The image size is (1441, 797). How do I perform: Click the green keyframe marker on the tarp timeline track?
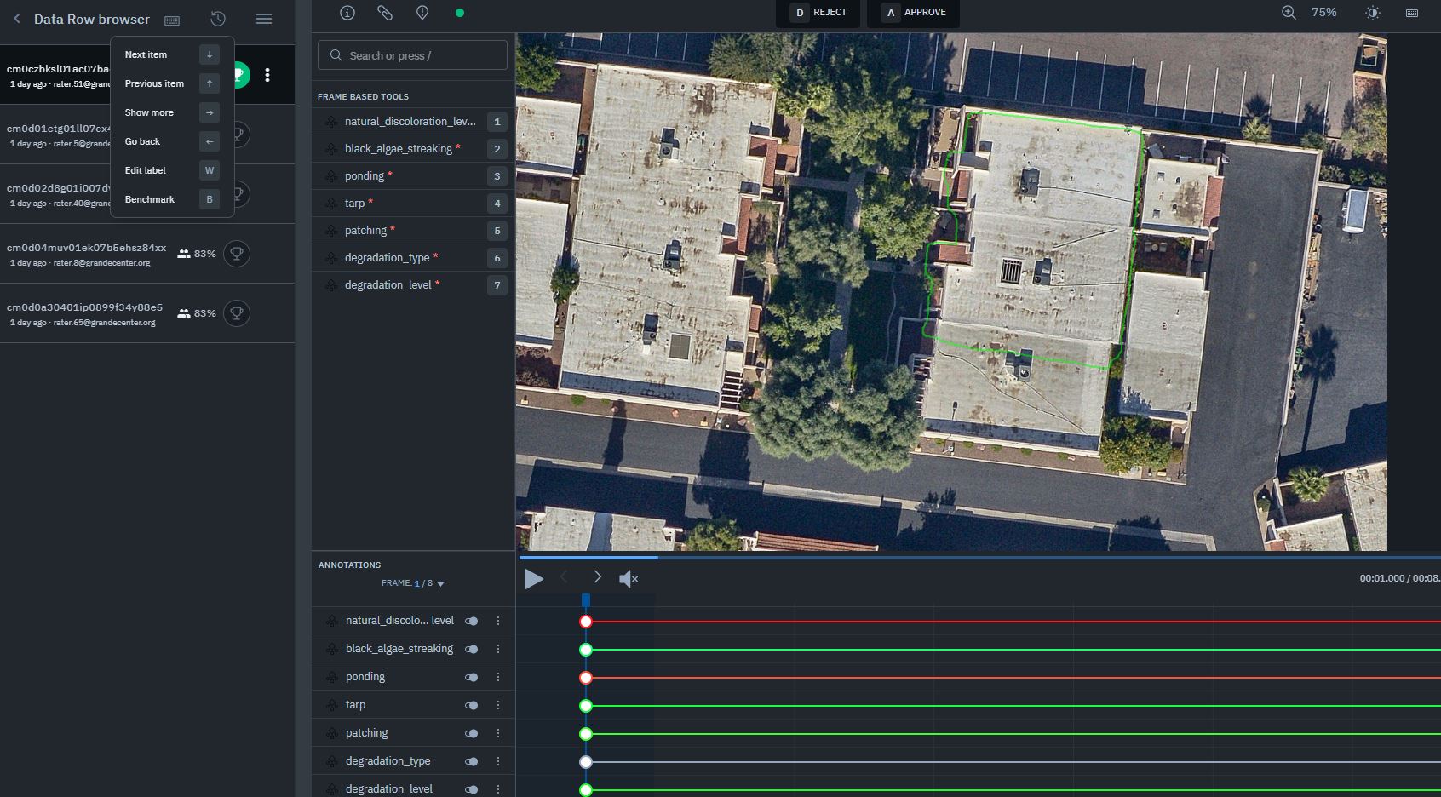(586, 705)
